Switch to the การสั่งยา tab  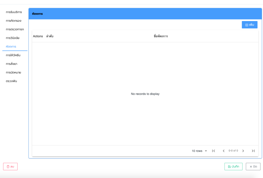[x=12, y=64]
